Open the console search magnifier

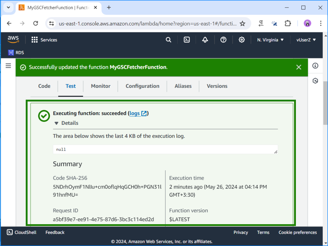tap(168, 39)
